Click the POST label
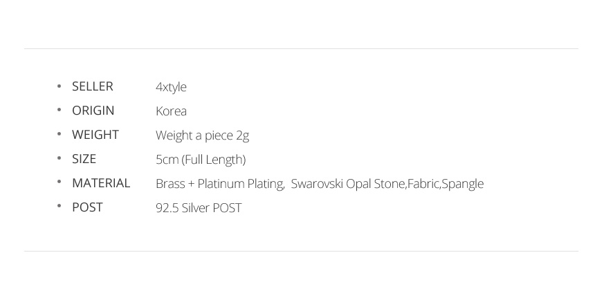604x302 pixels. pos(87,207)
